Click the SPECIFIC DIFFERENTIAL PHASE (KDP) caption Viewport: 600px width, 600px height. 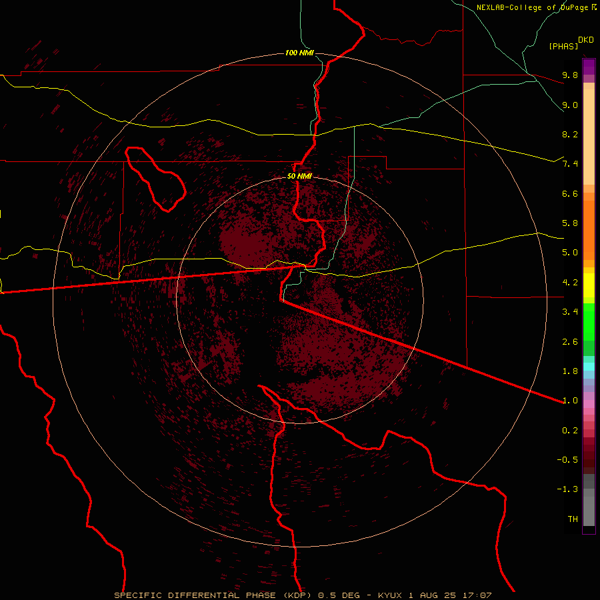click(214, 595)
